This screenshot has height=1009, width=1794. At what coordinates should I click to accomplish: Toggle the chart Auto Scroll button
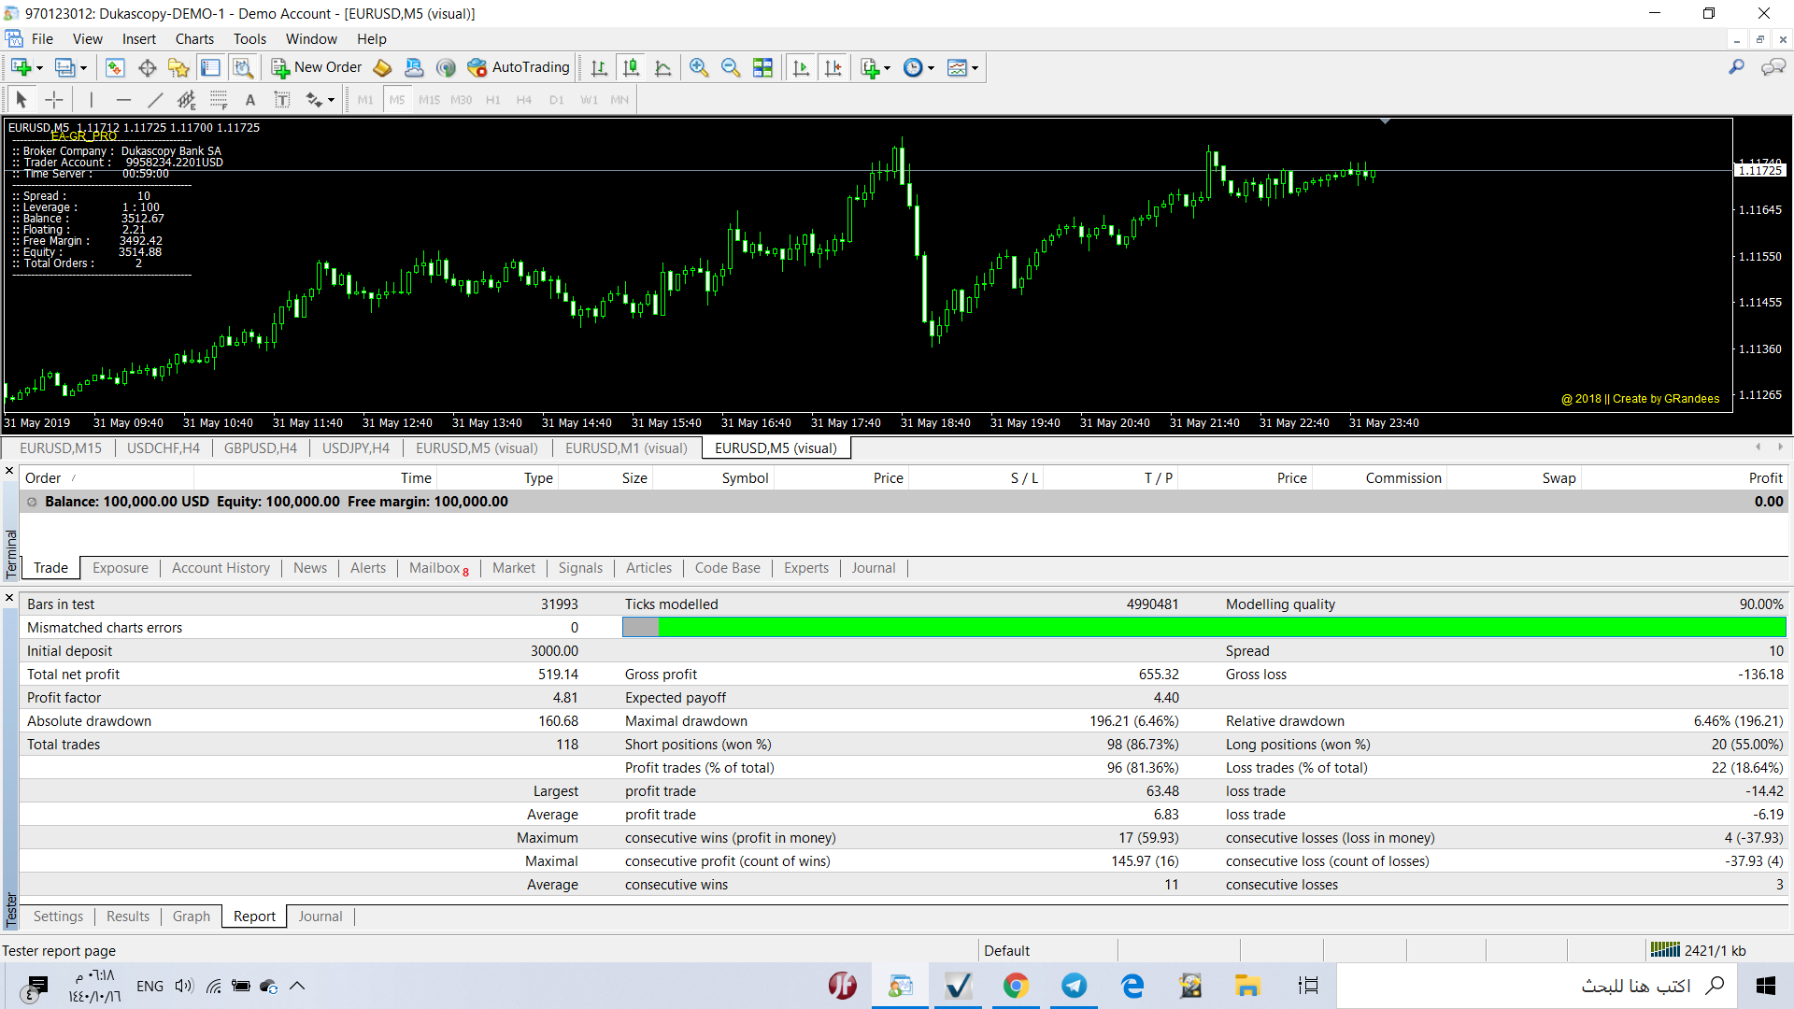tap(801, 67)
